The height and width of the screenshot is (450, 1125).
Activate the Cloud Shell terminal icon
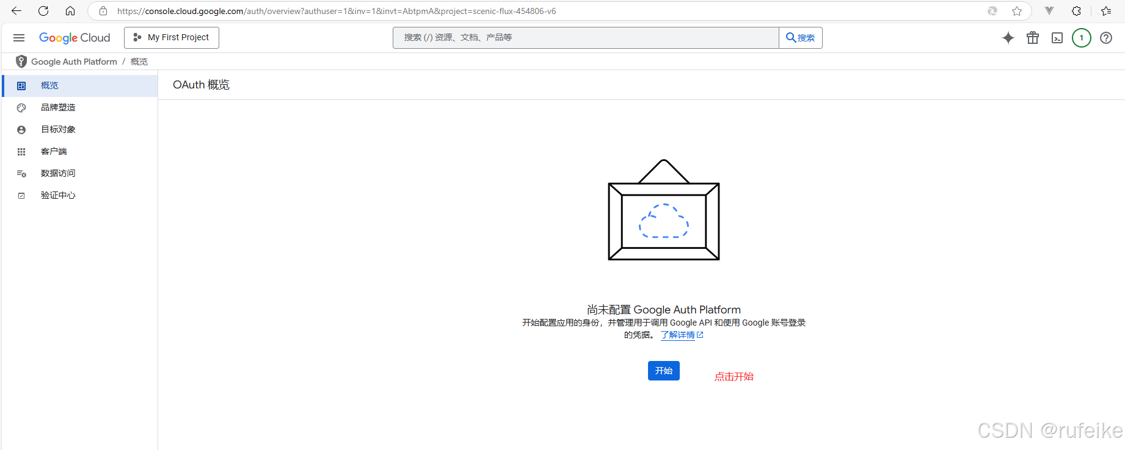pyautogui.click(x=1057, y=38)
